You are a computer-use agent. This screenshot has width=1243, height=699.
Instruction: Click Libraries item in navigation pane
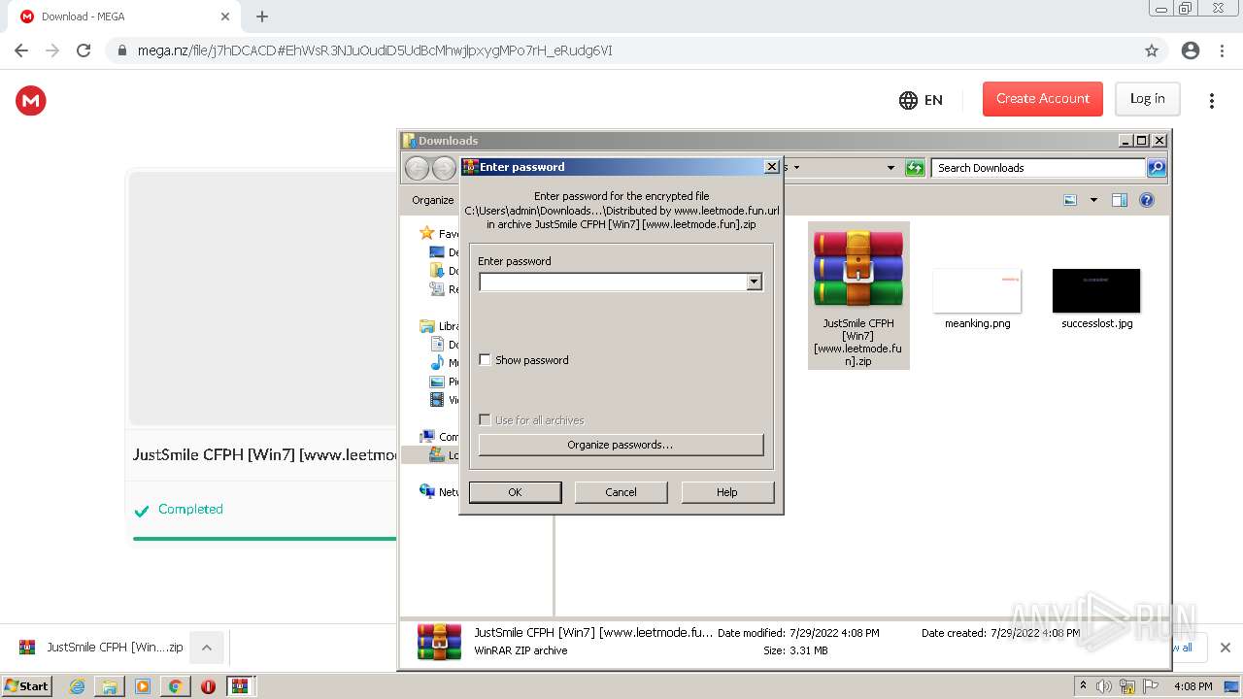tap(439, 326)
